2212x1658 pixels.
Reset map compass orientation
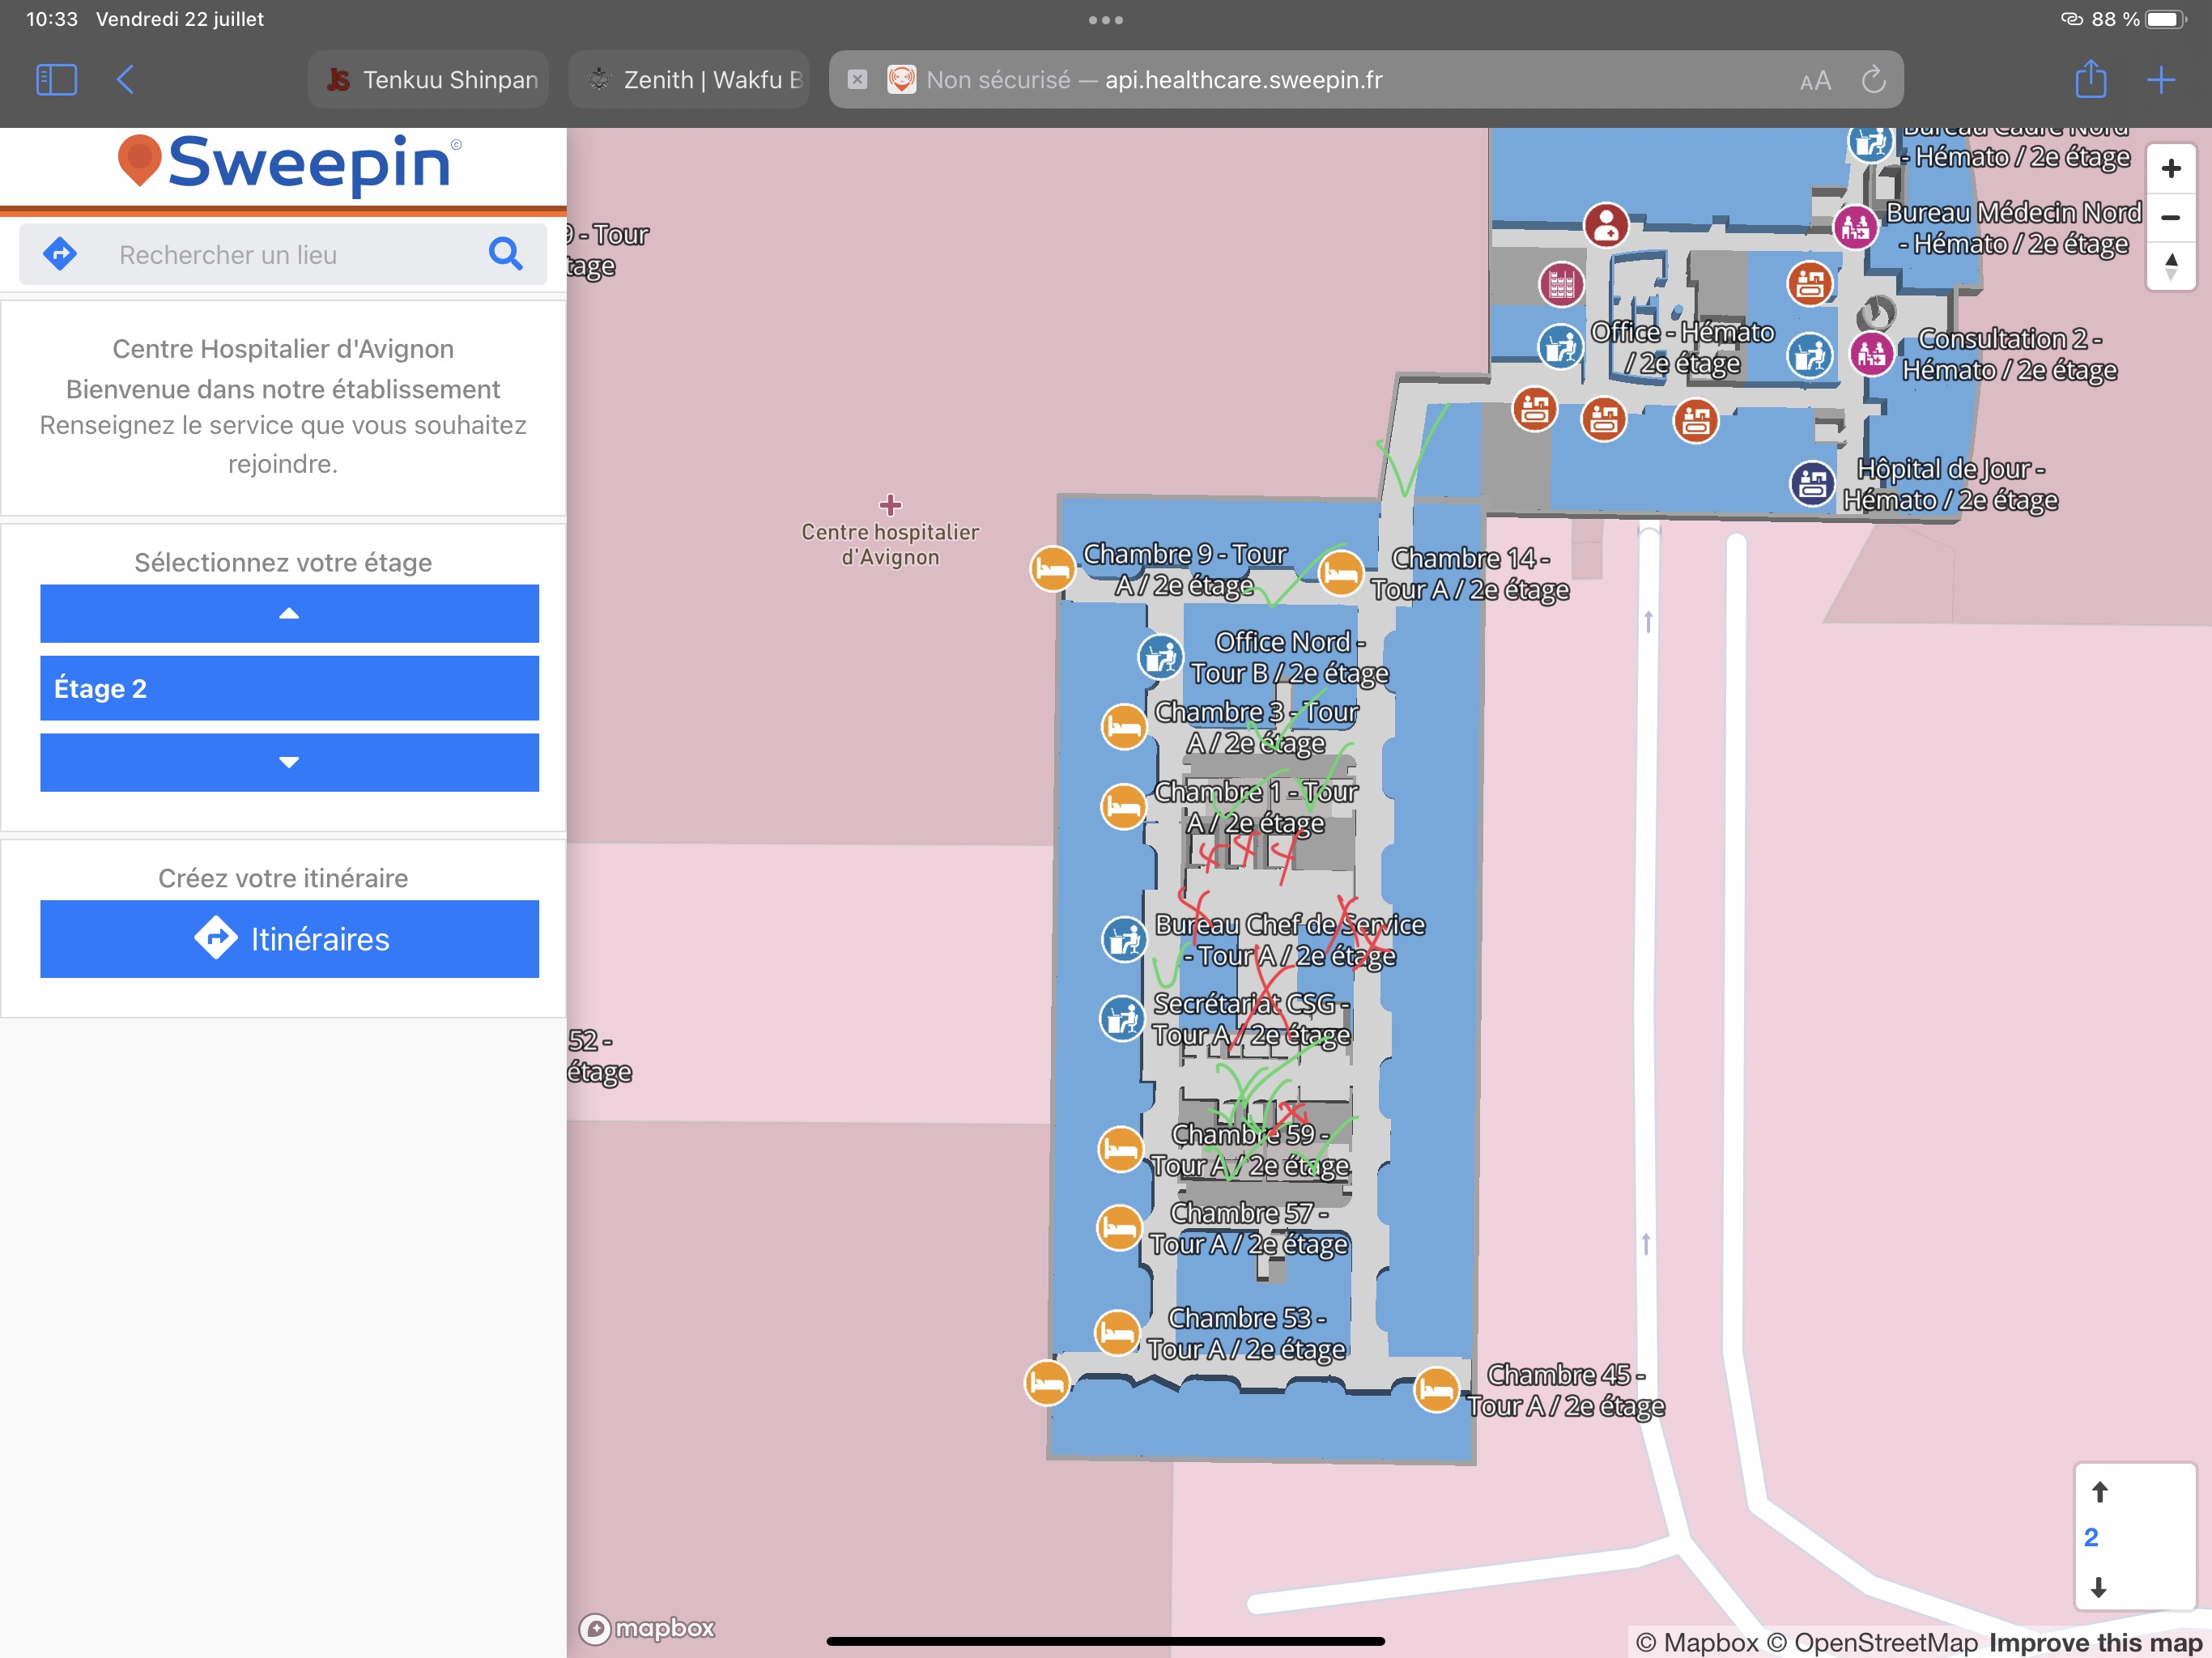point(2170,266)
